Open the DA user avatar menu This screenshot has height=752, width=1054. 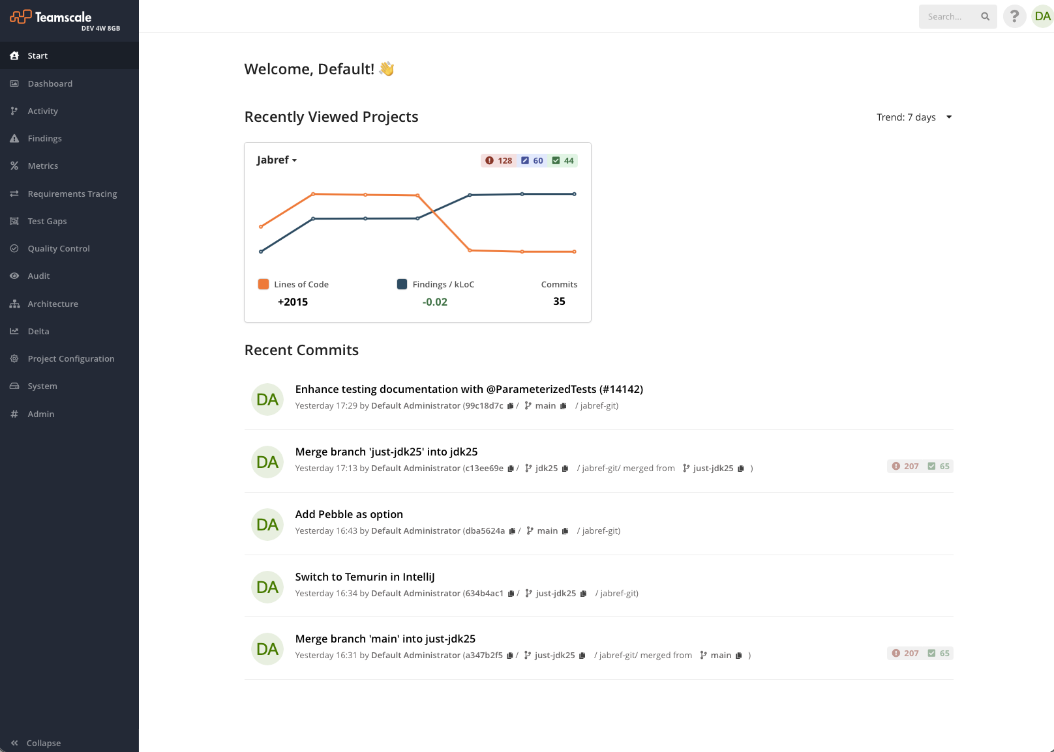[1042, 16]
